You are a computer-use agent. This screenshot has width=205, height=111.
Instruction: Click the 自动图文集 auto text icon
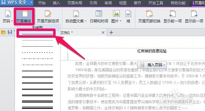pyautogui.click(x=76, y=14)
